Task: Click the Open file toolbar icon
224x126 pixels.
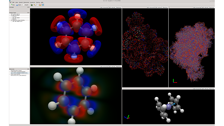Action: click(18, 5)
